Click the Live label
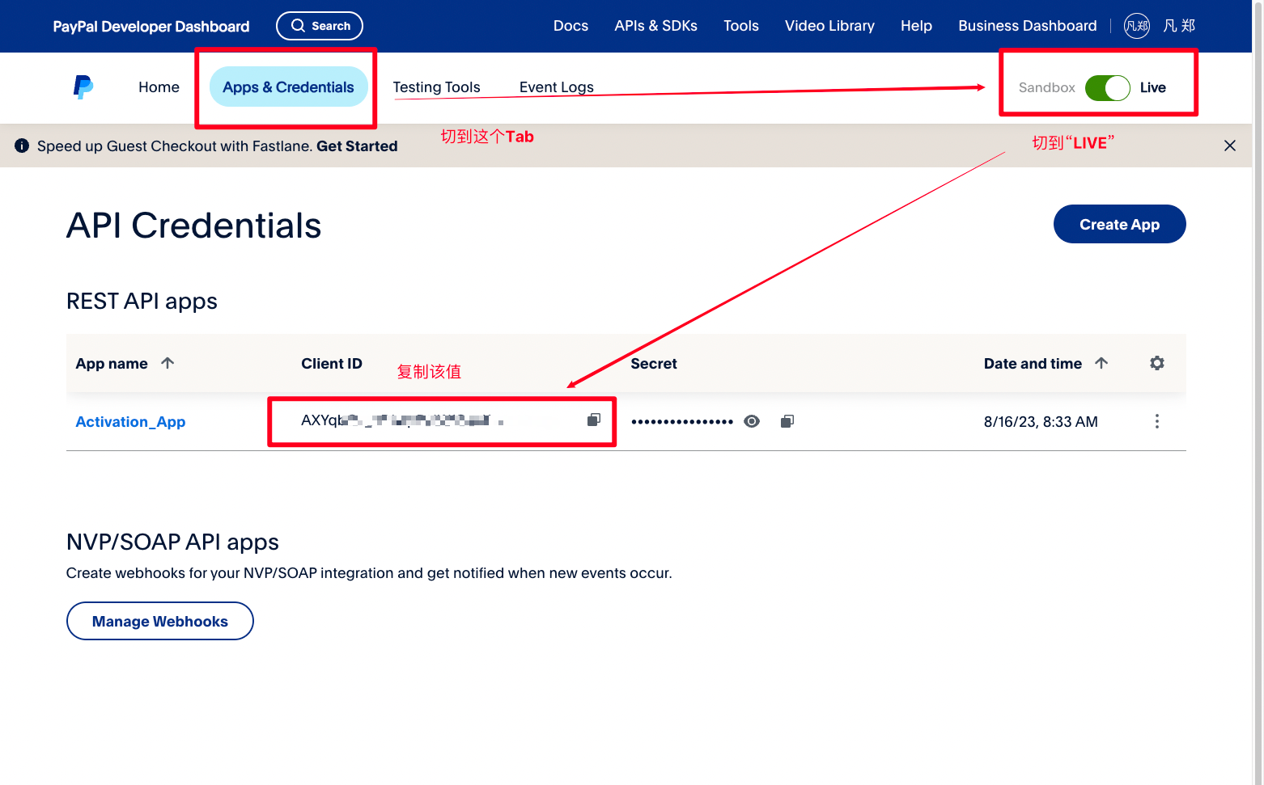 click(x=1152, y=87)
